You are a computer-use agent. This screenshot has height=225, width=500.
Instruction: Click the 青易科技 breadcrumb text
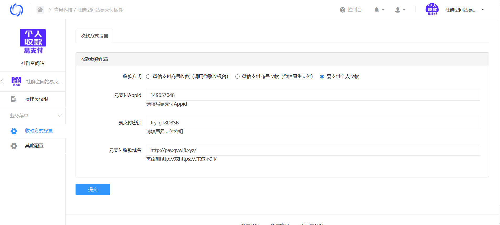tap(63, 10)
